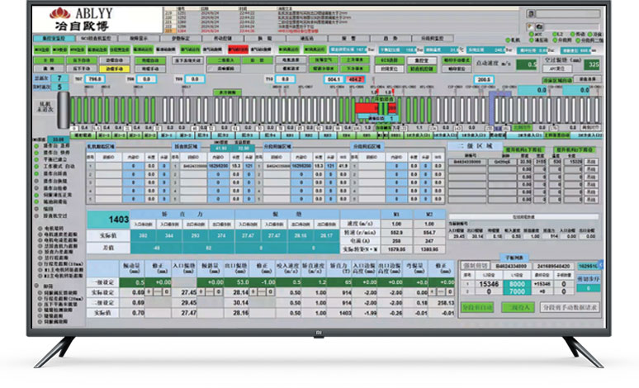Select the red mill stand graphic
Screen dimensions: 639x388
[x=367, y=107]
